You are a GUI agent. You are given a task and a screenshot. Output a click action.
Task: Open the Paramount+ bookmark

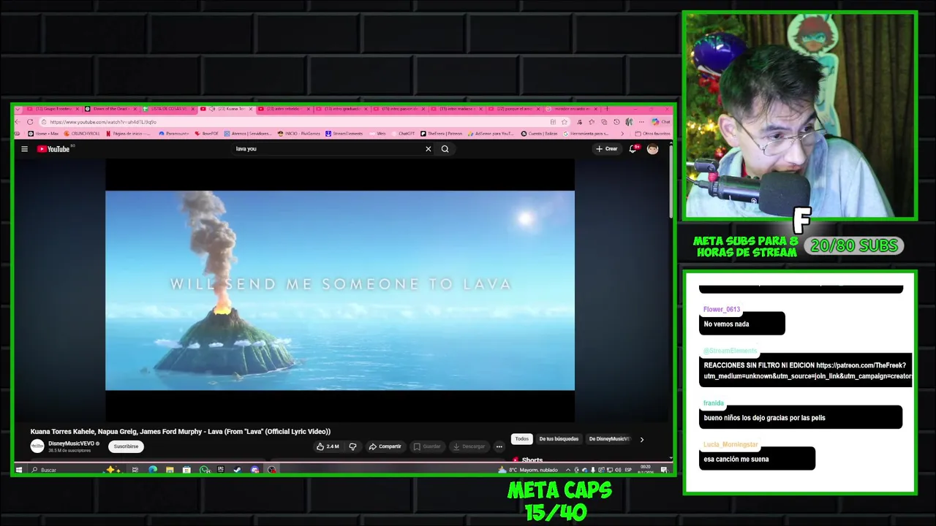(x=174, y=134)
